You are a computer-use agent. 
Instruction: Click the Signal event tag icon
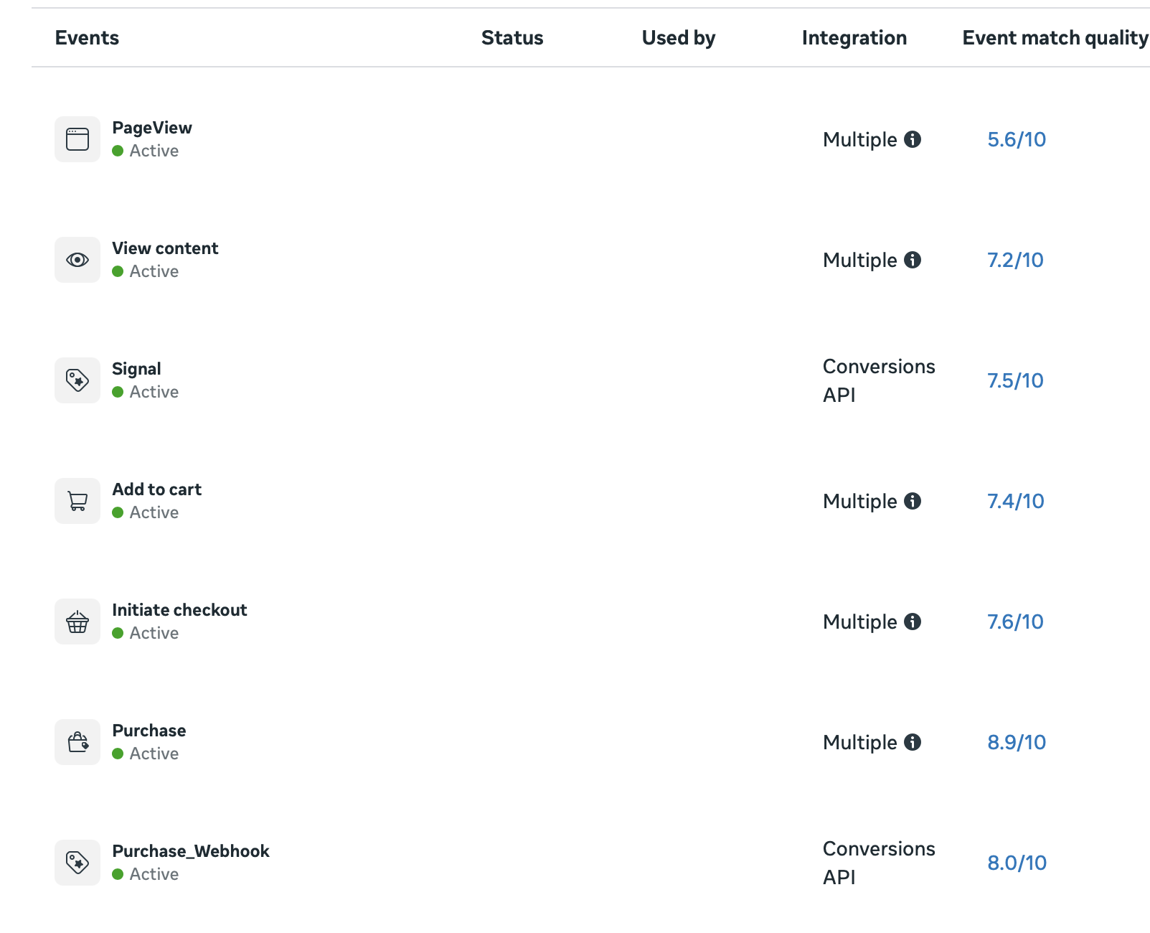(77, 380)
